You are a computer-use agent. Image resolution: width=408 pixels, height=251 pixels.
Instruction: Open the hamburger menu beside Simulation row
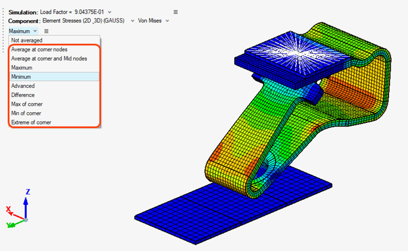point(176,12)
